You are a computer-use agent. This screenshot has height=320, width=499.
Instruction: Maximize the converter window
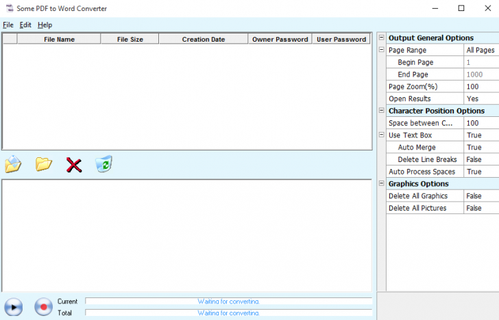(x=461, y=8)
